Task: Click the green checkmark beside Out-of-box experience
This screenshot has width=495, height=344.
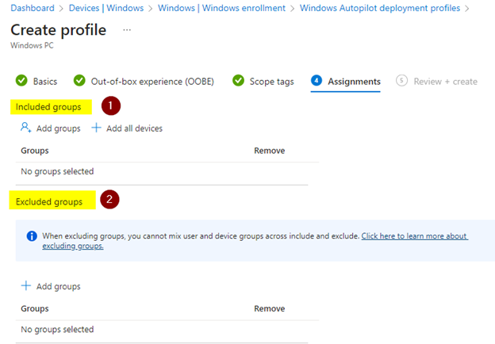Action: [x=79, y=81]
